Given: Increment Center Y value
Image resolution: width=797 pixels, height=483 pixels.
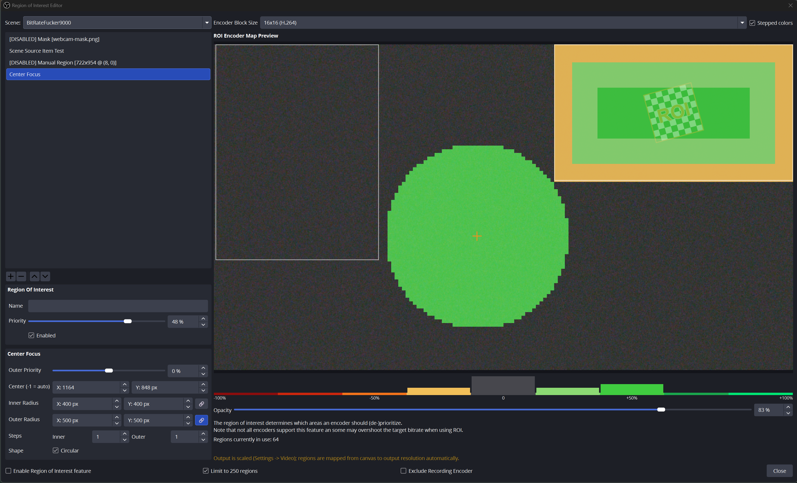Looking at the screenshot, I should click(x=203, y=384).
